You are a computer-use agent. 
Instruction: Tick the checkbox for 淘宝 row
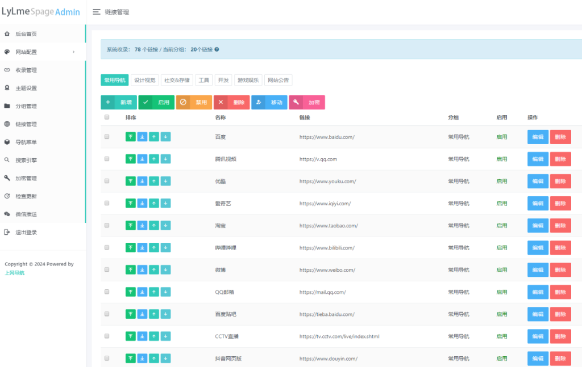107,225
